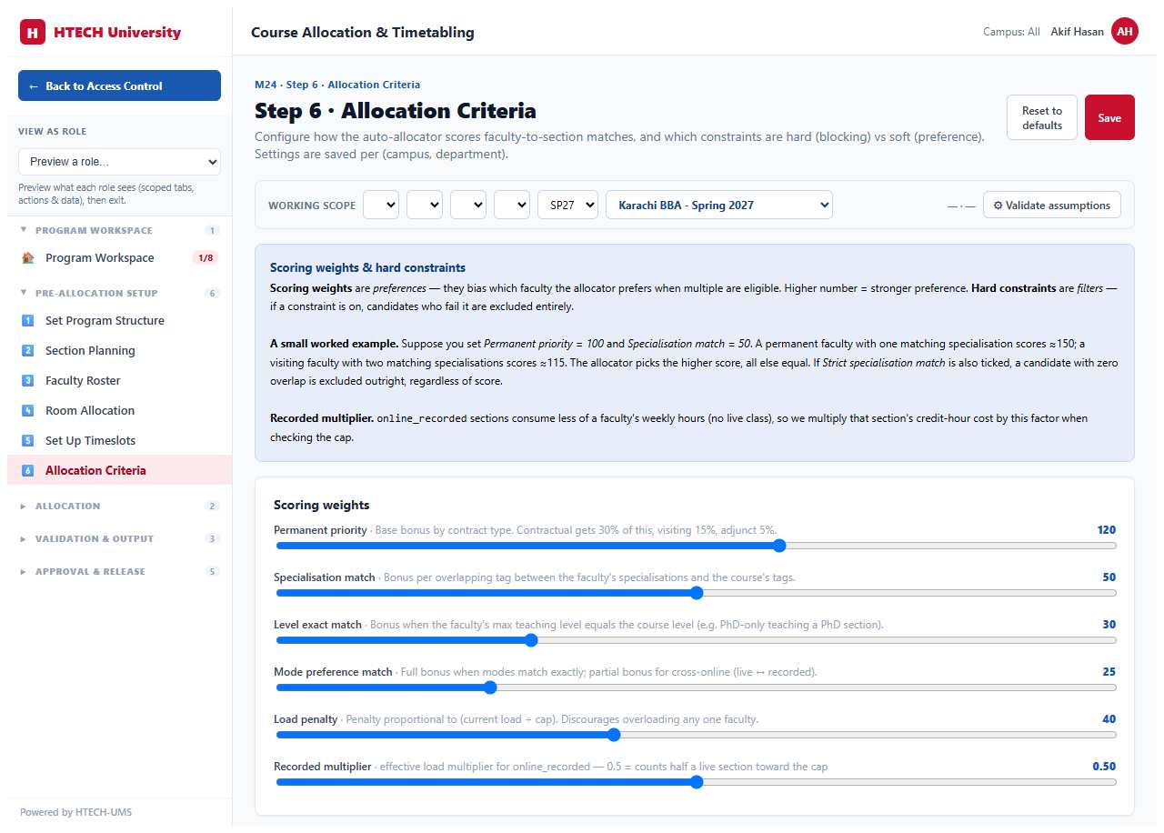
Task: Click the HTECH University logo icon
Action: pos(32,33)
